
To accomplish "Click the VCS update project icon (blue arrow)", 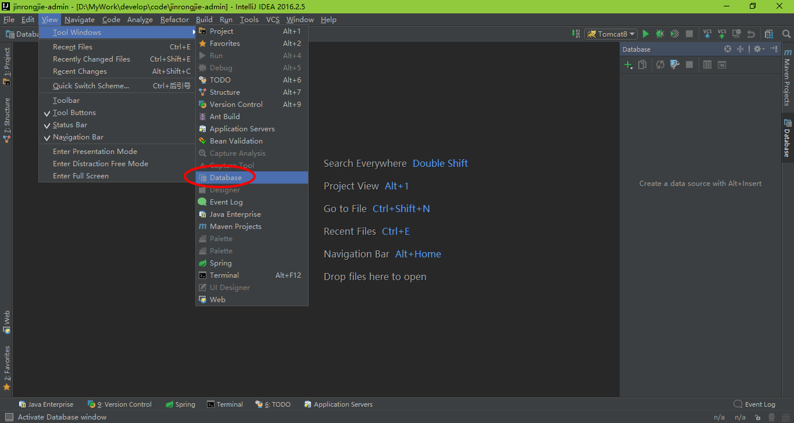I will click(x=707, y=34).
